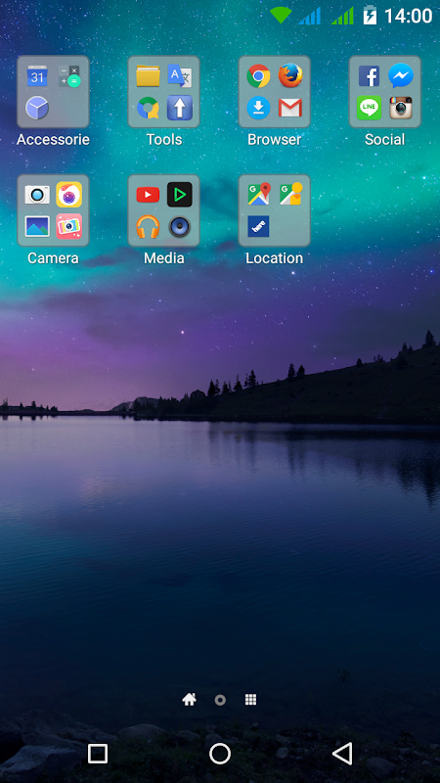The width and height of the screenshot is (440, 783).
Task: Switch to the apps grid page indicator
Action: [251, 700]
